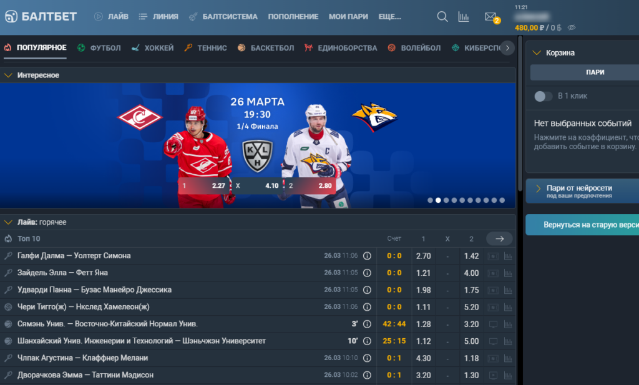Open info icon for Галфи Далма match
The image size is (639, 385).
click(x=367, y=256)
